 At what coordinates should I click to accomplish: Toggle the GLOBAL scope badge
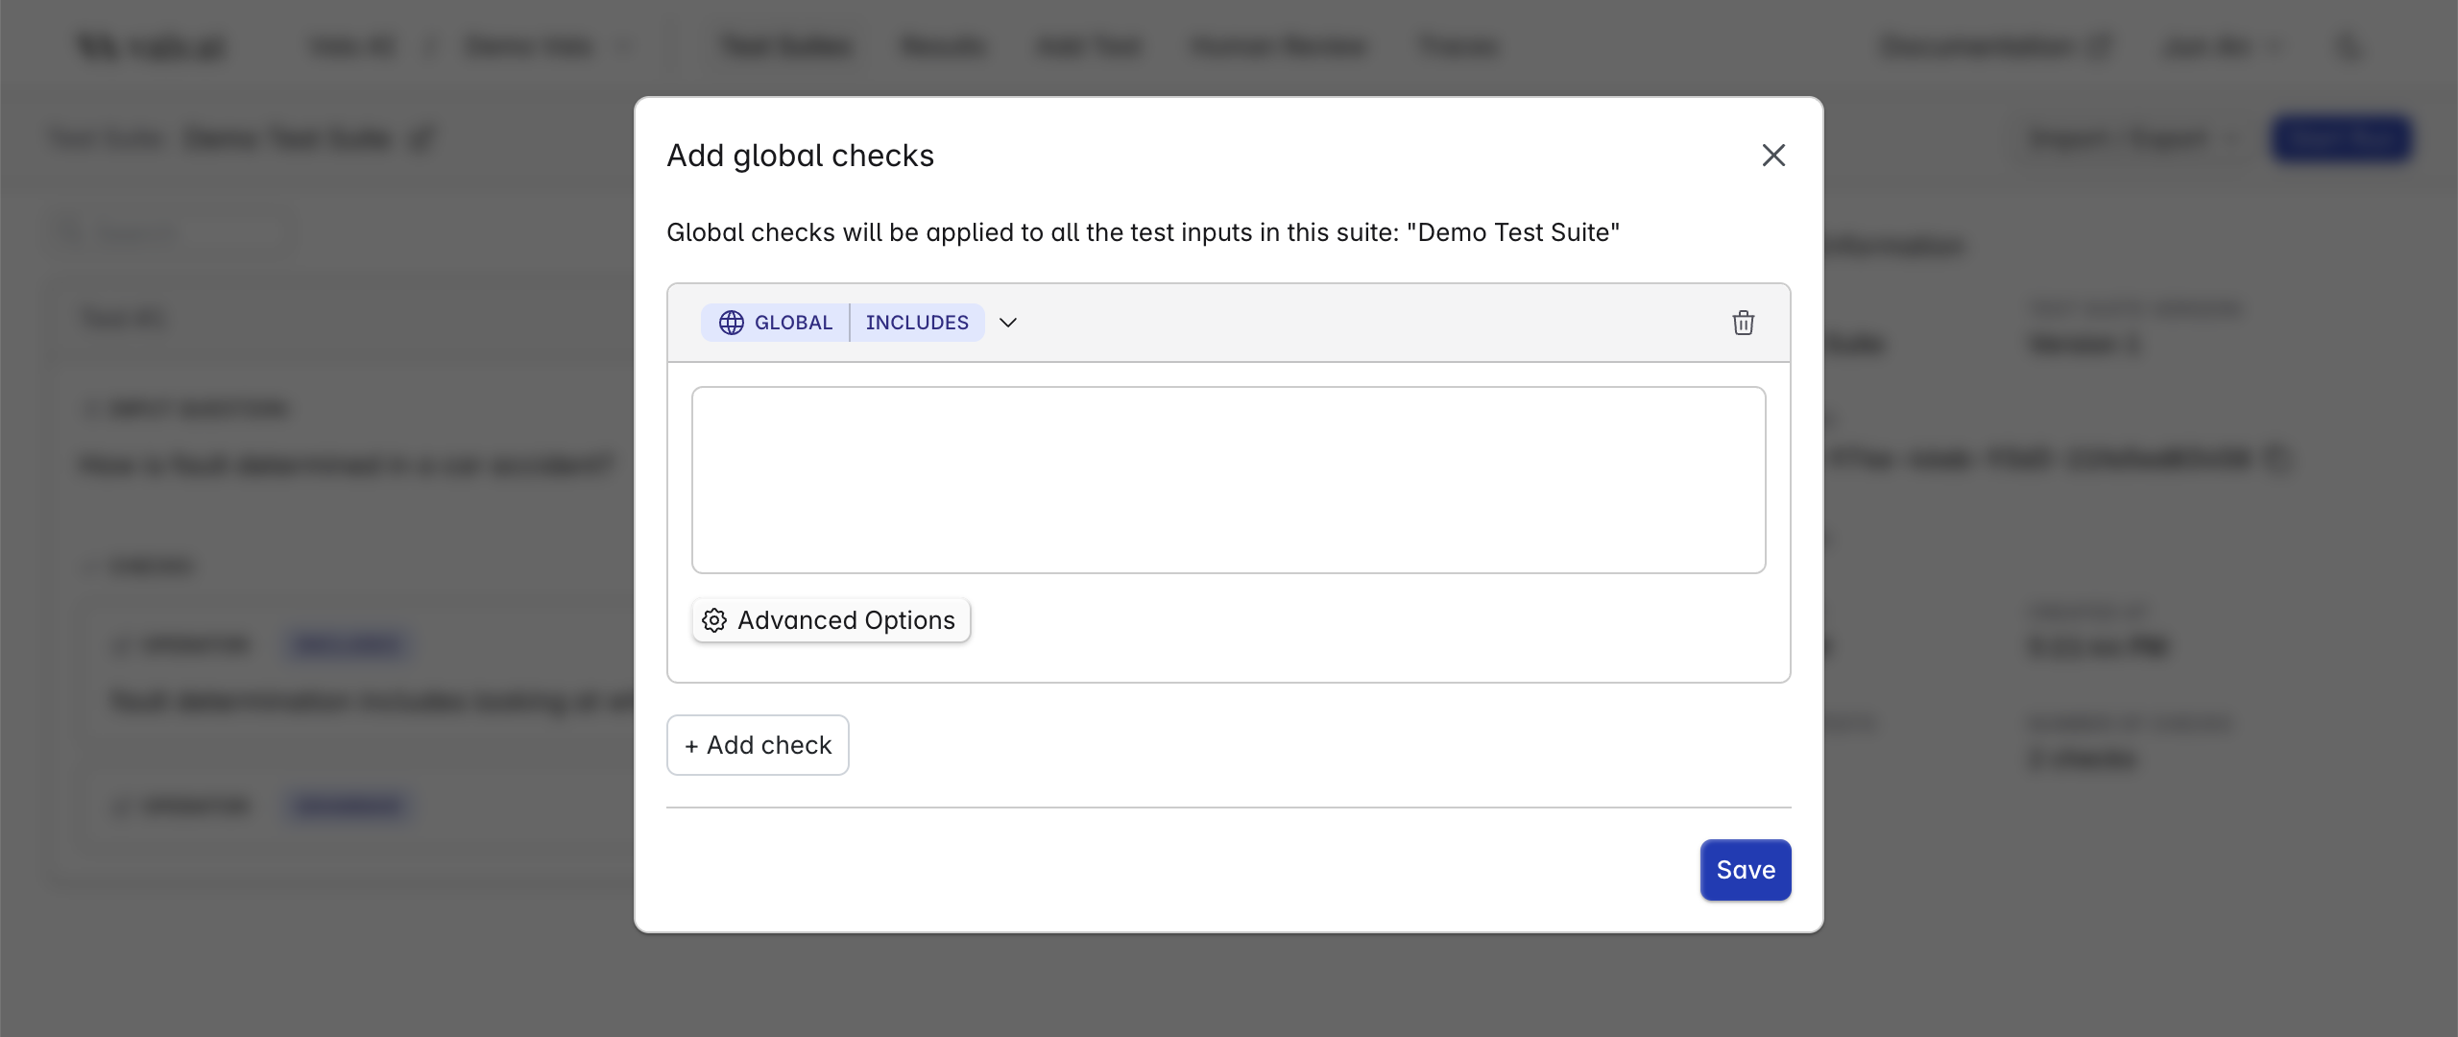(774, 323)
